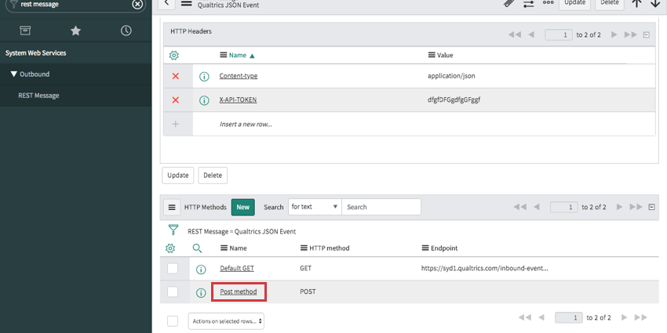This screenshot has height=333, width=667.
Task: Open the Favorites star tab
Action: click(75, 31)
